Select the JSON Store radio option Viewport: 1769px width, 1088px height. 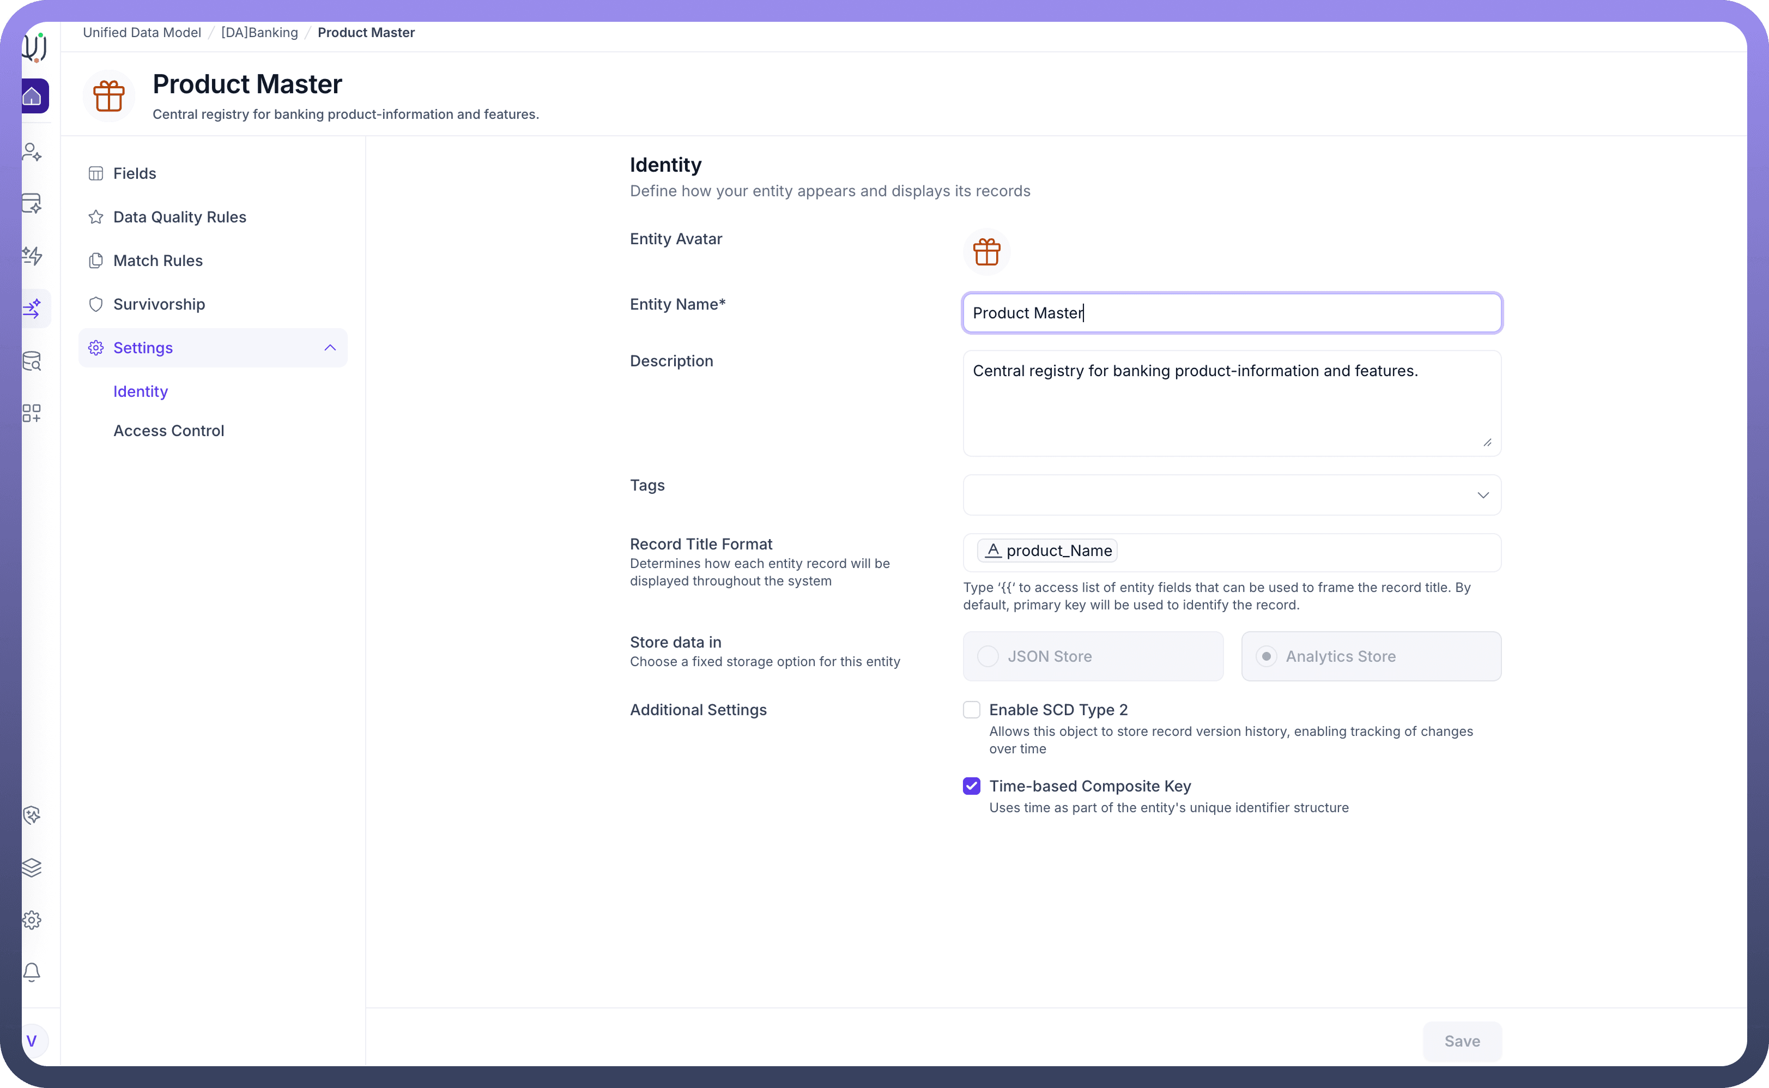pyautogui.click(x=988, y=656)
